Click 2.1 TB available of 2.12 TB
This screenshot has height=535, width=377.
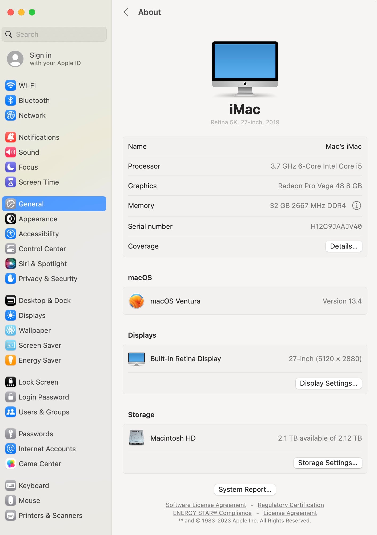[320, 438]
